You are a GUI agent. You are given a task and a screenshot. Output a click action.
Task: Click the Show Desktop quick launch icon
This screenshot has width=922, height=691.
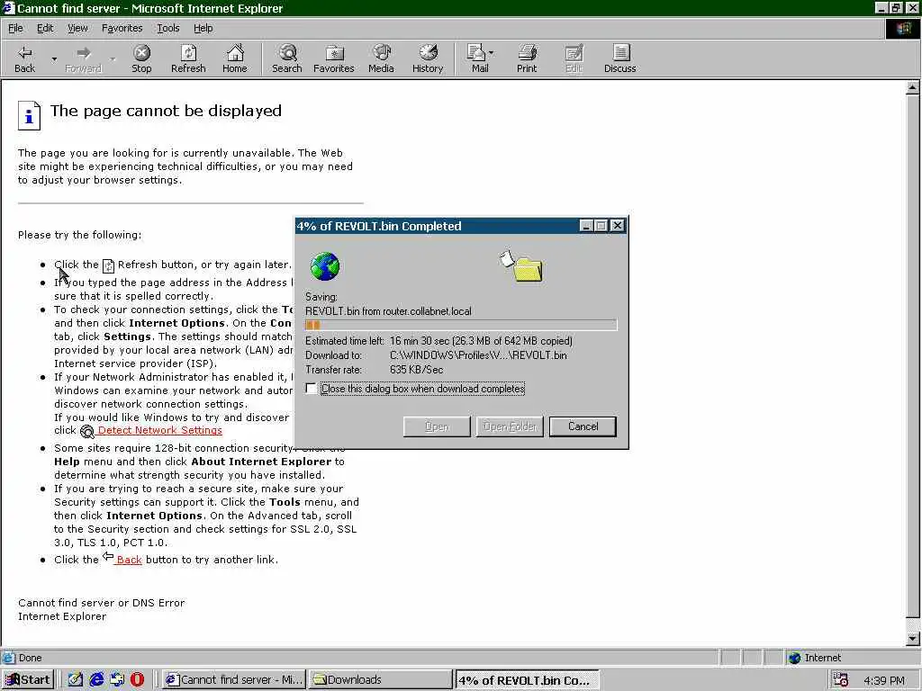[x=76, y=680]
